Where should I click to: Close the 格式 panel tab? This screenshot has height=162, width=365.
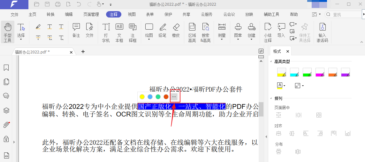point(288,52)
